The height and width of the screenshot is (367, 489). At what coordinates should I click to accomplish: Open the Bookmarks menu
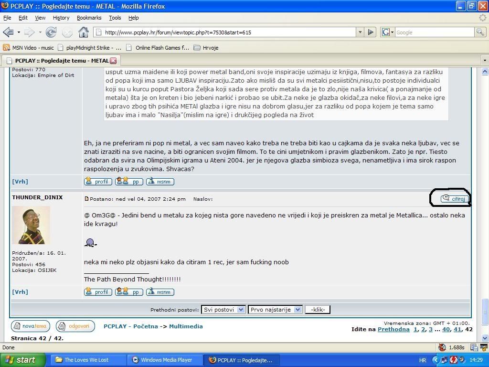(89, 18)
